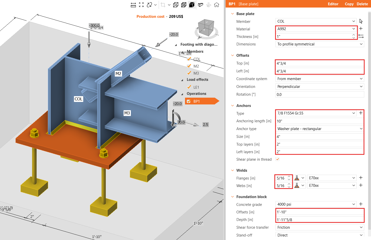Click the Copy button
371x240 pixels.
pyautogui.click(x=349, y=4)
